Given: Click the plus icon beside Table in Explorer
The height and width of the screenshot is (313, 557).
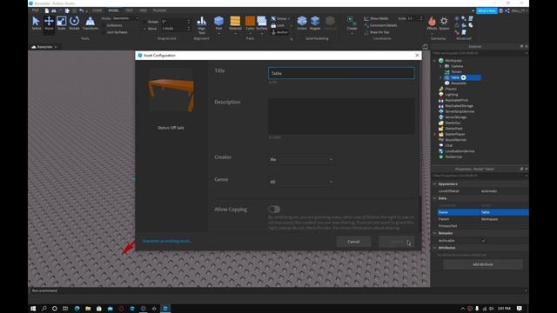Looking at the screenshot, I should [463, 77].
